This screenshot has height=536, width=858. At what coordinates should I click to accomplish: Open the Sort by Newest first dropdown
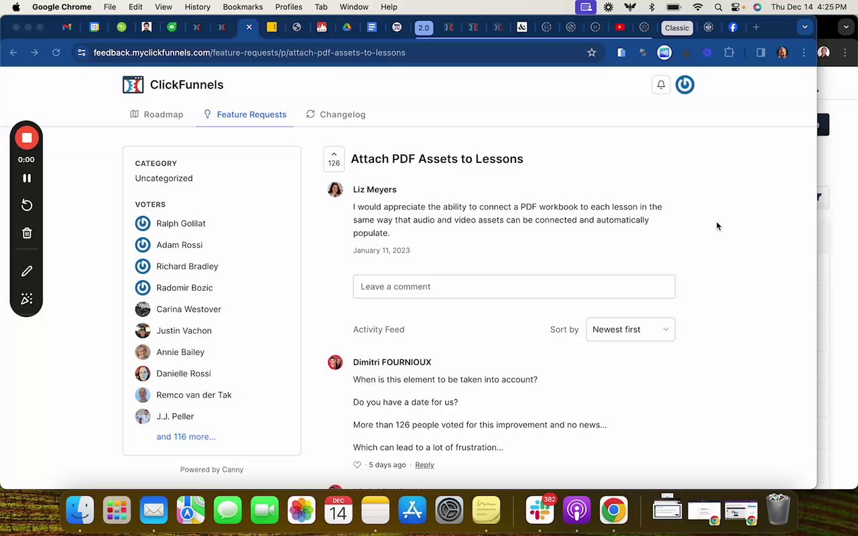(631, 330)
